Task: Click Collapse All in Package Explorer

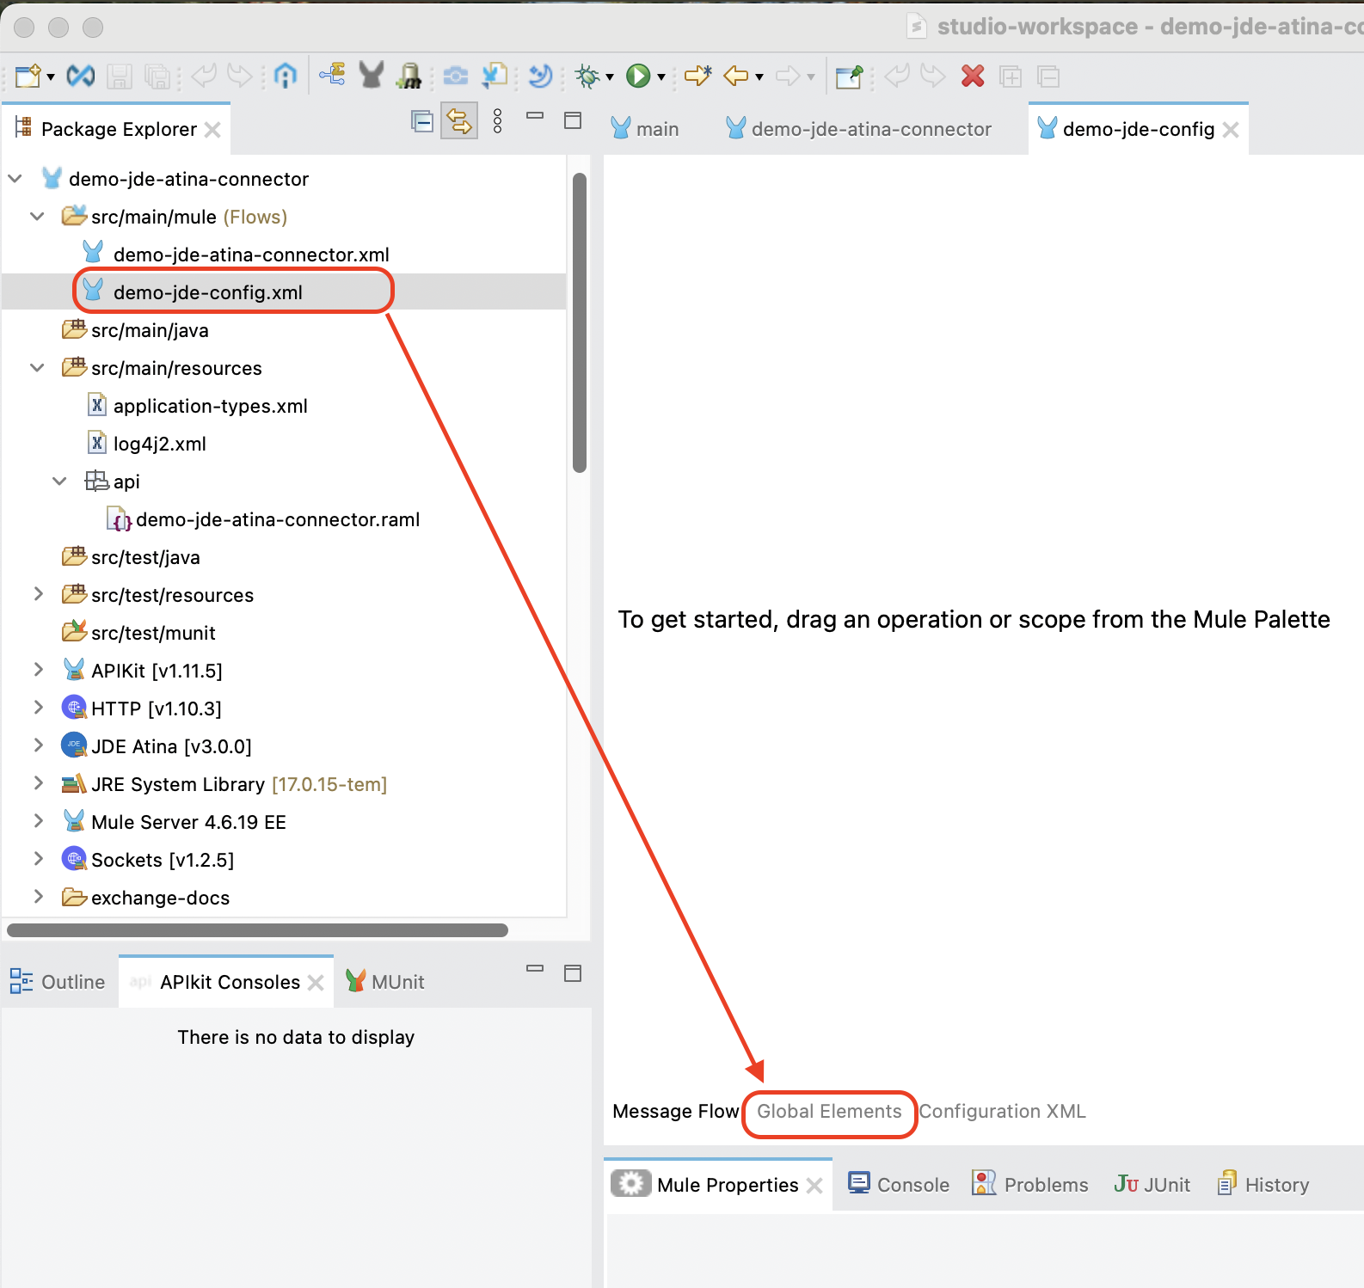Action: [x=421, y=121]
